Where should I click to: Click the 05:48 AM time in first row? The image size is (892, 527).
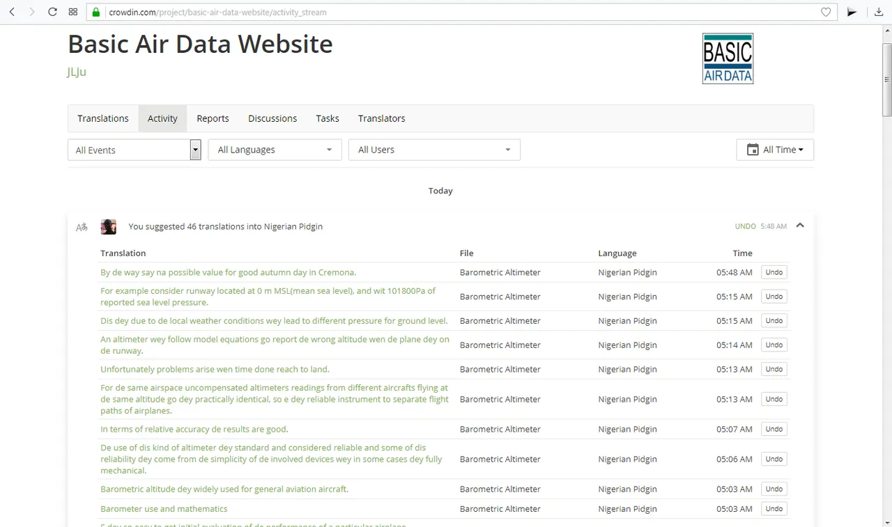(735, 272)
